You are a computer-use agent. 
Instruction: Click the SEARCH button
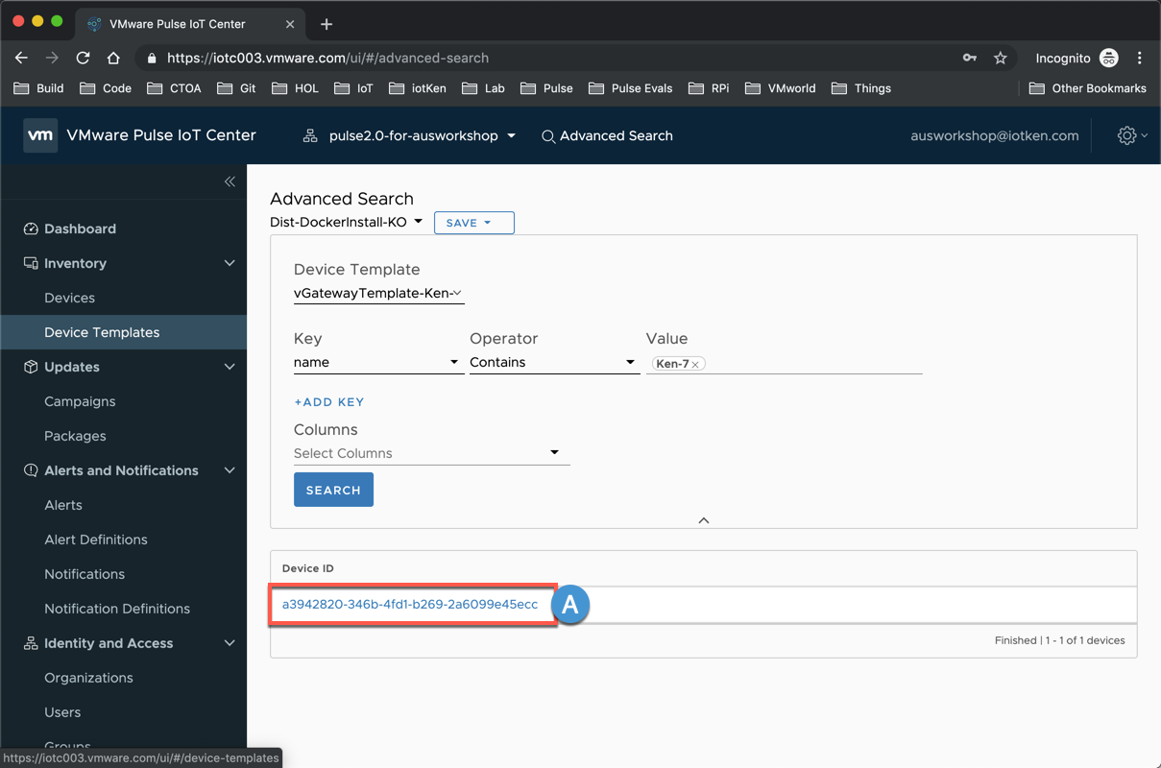click(333, 490)
